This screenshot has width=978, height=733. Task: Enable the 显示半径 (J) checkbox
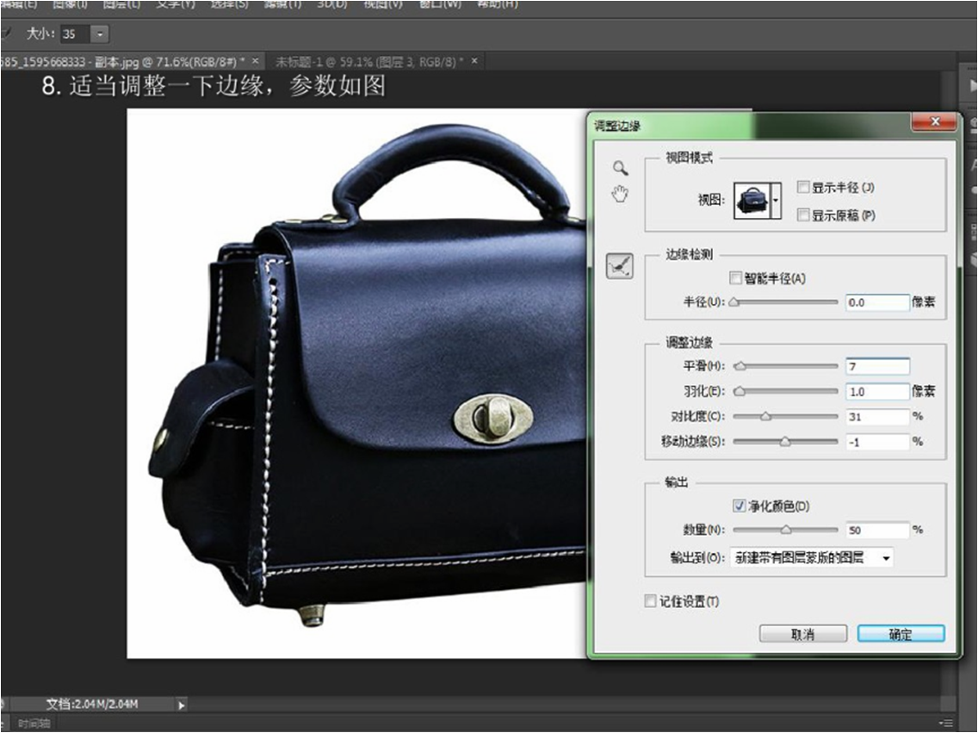(x=803, y=187)
